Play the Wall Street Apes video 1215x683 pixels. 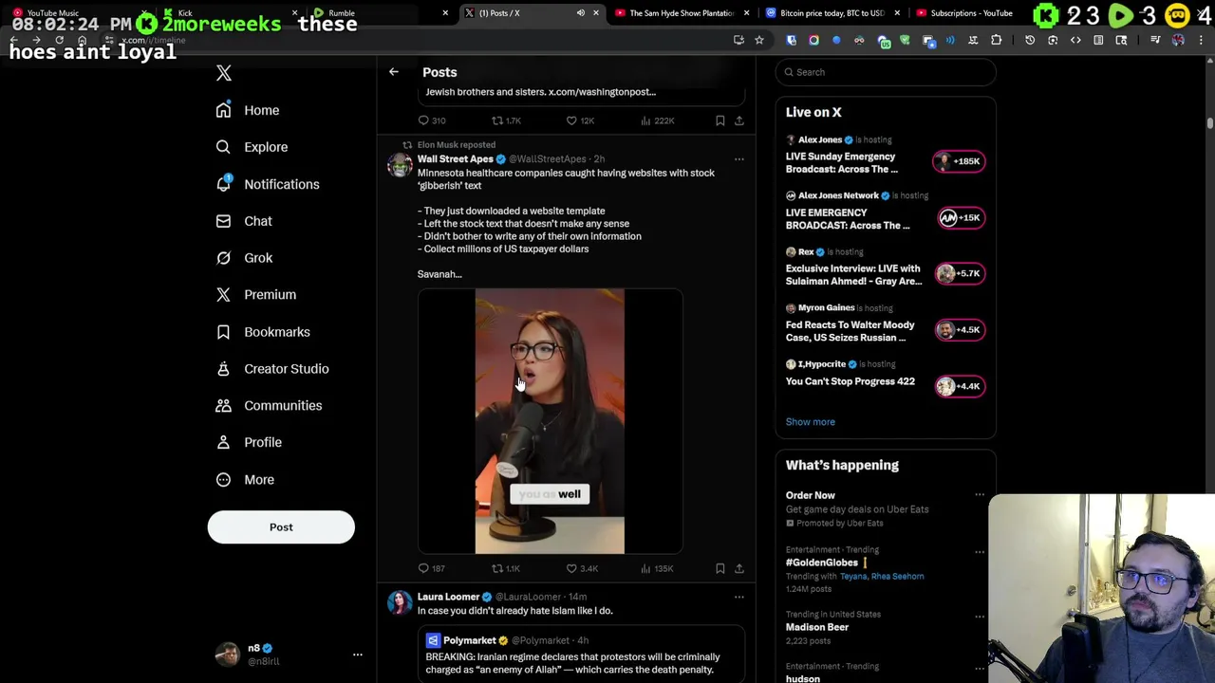pyautogui.click(x=550, y=421)
